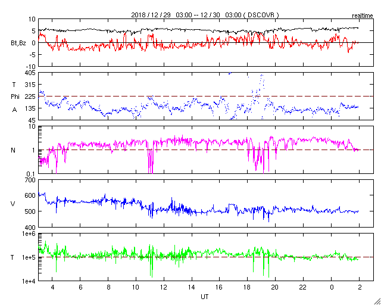This screenshot has height=305, width=381.
Task: Click the 'UT' x-axis title
Action: pos(204,297)
